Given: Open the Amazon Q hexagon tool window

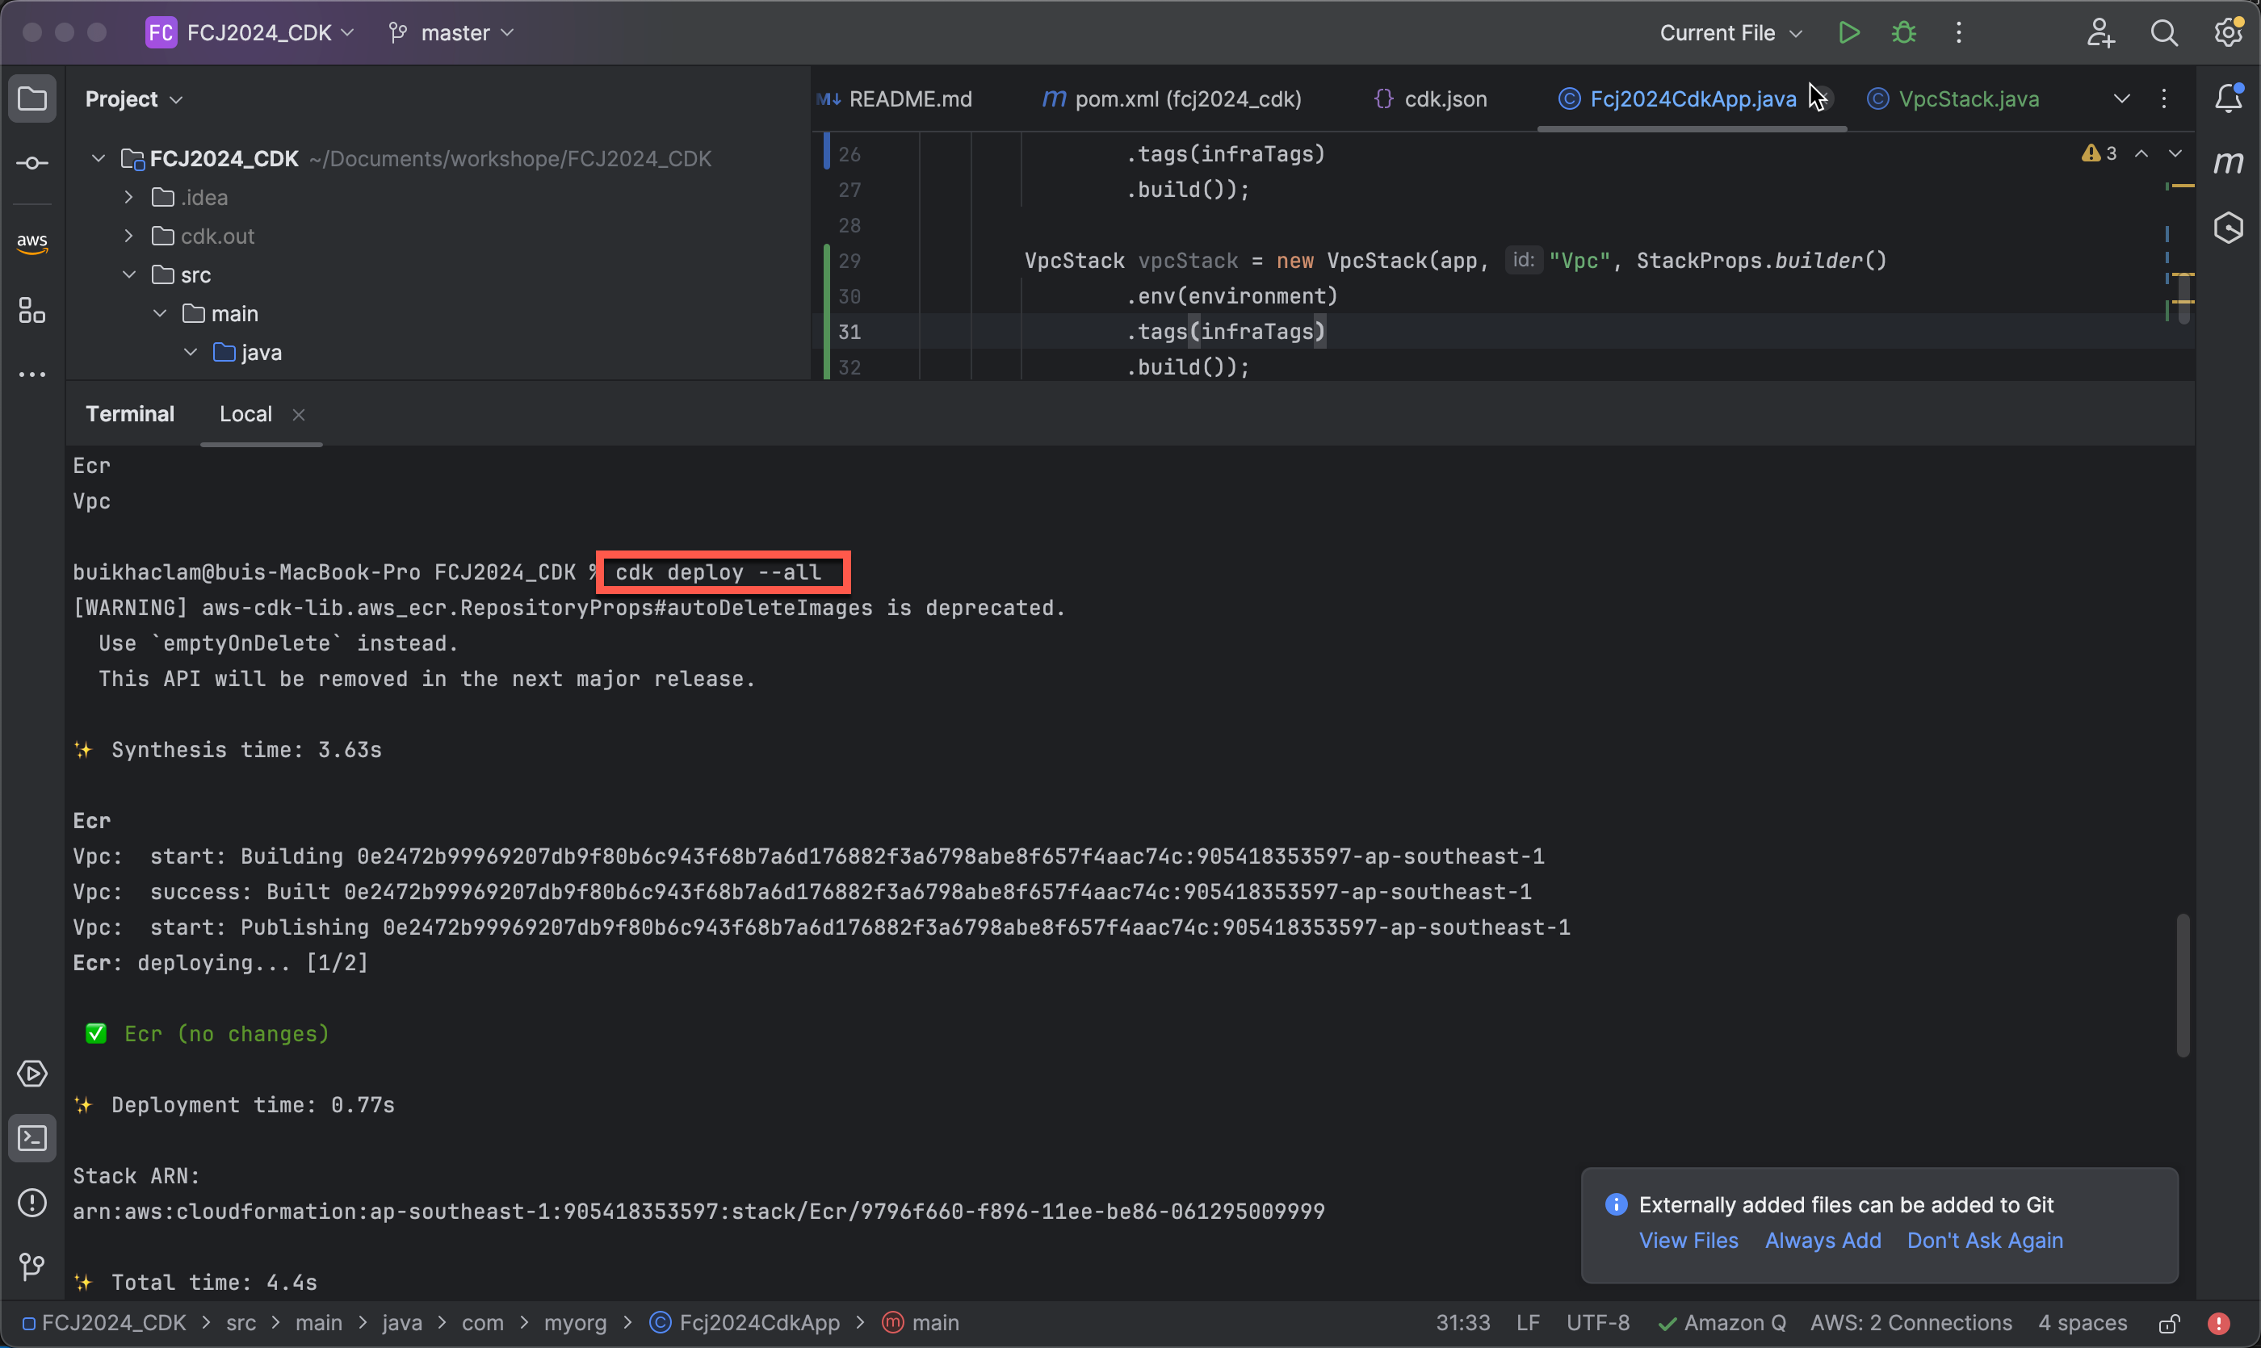Looking at the screenshot, I should click(x=2230, y=228).
